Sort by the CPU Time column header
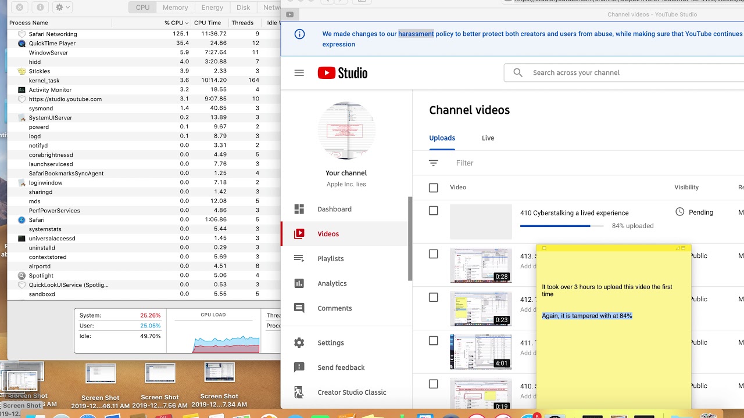This screenshot has height=418, width=744. 208,23
